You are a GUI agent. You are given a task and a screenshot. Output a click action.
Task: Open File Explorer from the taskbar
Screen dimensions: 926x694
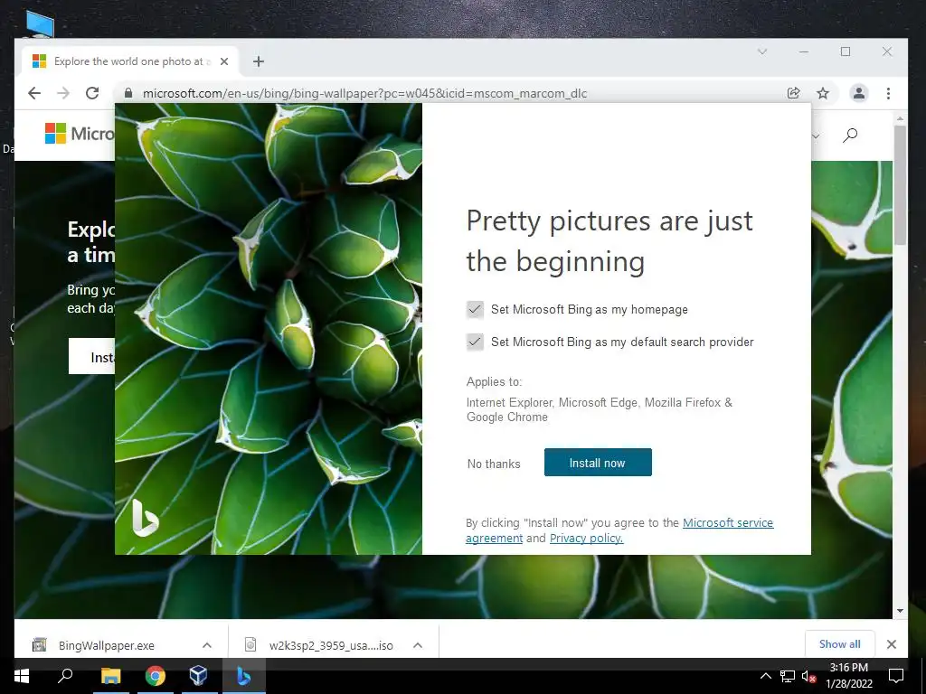click(x=110, y=676)
